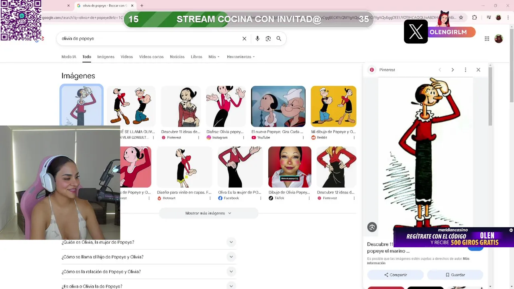Image resolution: width=514 pixels, height=289 pixels.
Task: Open the Google apps grid
Action: click(x=487, y=39)
